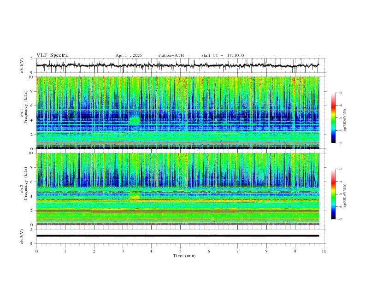This screenshot has width=365, height=282.
Task: Click the time axis tick label '7'
Action: (x=238, y=251)
